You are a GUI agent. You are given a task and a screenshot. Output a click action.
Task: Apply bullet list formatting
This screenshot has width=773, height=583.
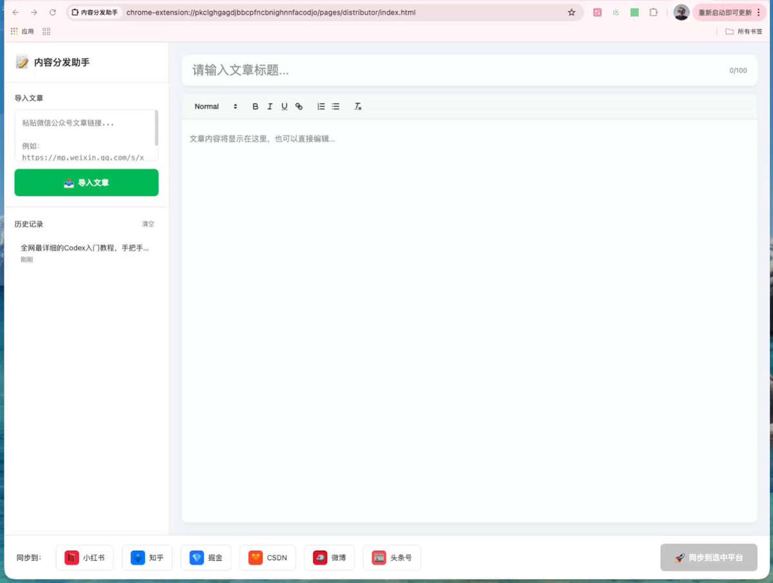click(x=336, y=107)
